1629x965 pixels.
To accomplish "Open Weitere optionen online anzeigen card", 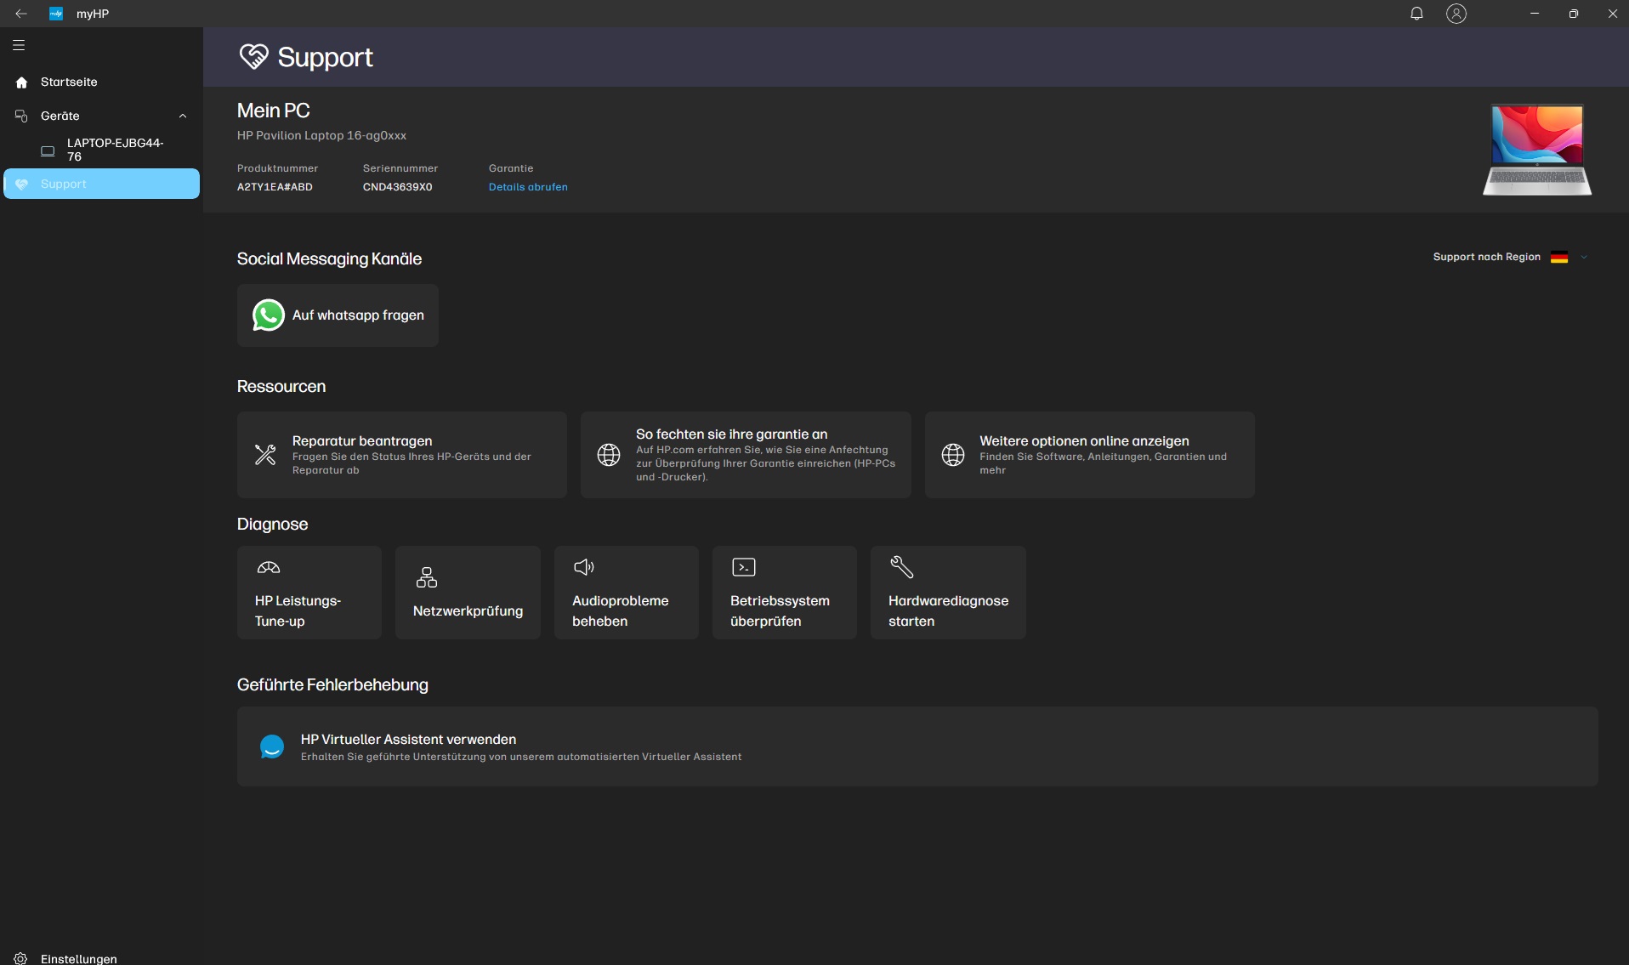I will 1089,455.
